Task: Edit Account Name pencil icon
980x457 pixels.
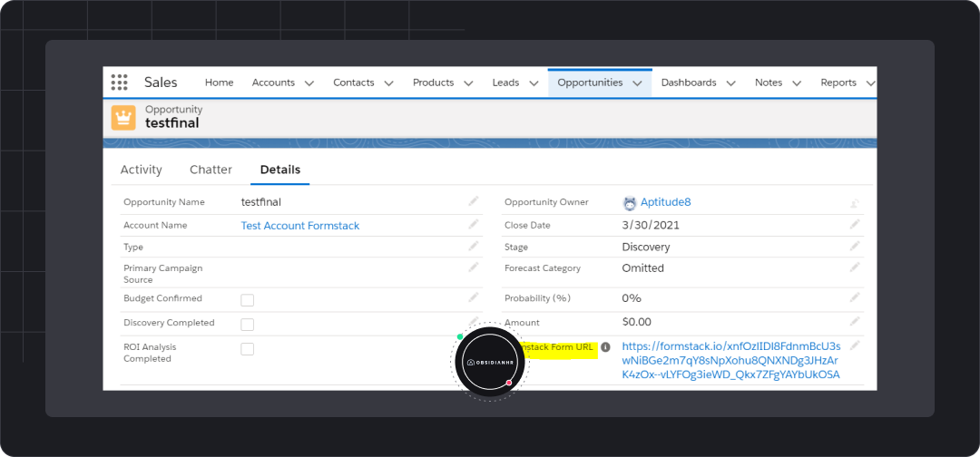Action: (x=474, y=224)
